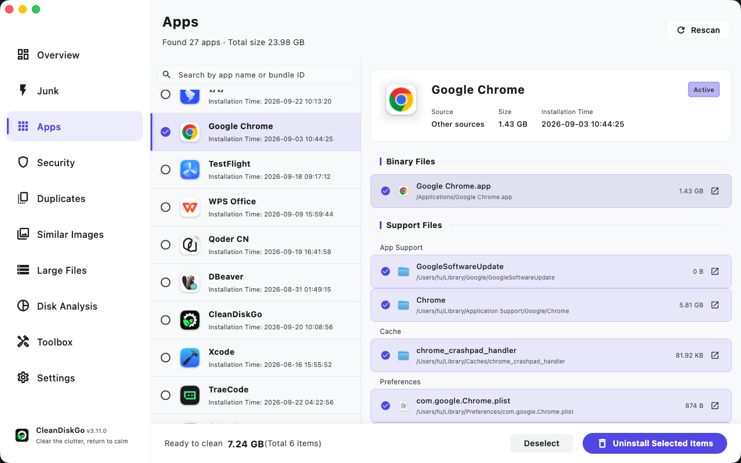Click the TestFlight app icon
The image size is (741, 463).
pyautogui.click(x=190, y=170)
